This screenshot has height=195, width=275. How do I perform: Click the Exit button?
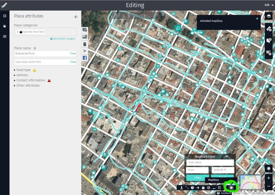[x=269, y=5]
